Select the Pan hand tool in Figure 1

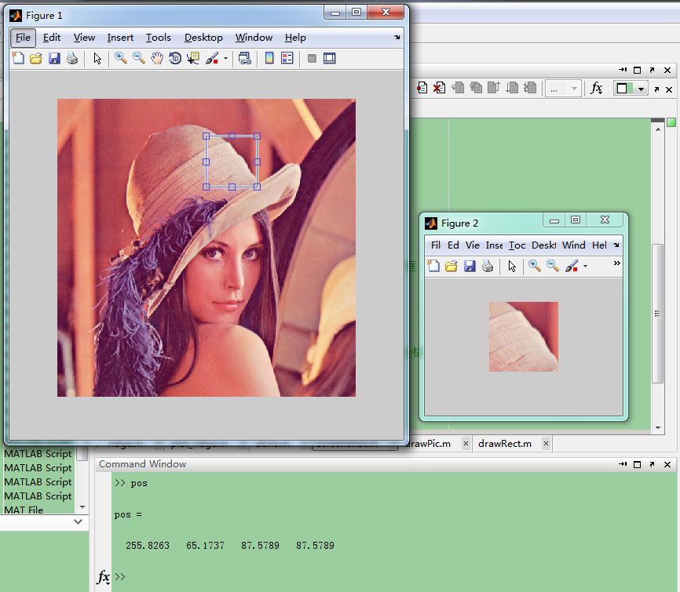157,58
